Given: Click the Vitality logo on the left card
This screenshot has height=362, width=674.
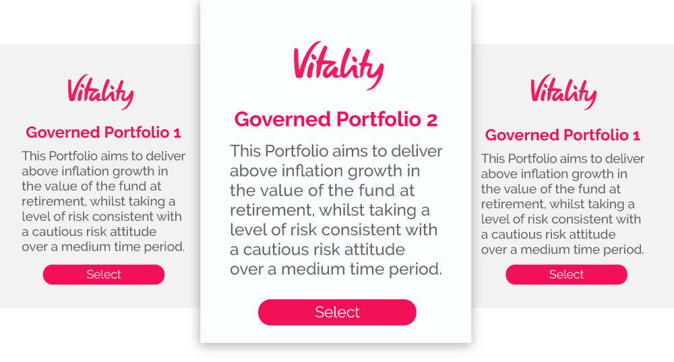Looking at the screenshot, I should [100, 91].
